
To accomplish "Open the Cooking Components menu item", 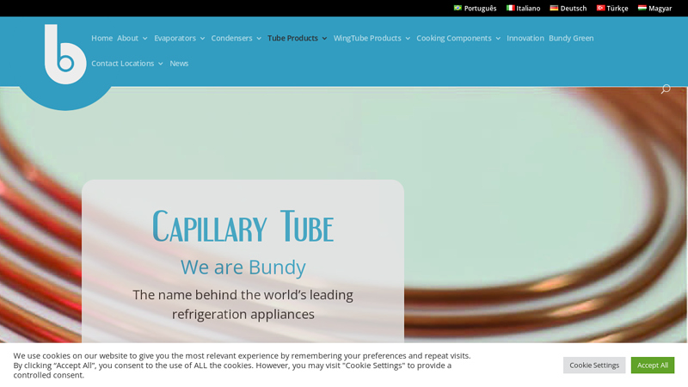I will [x=454, y=38].
